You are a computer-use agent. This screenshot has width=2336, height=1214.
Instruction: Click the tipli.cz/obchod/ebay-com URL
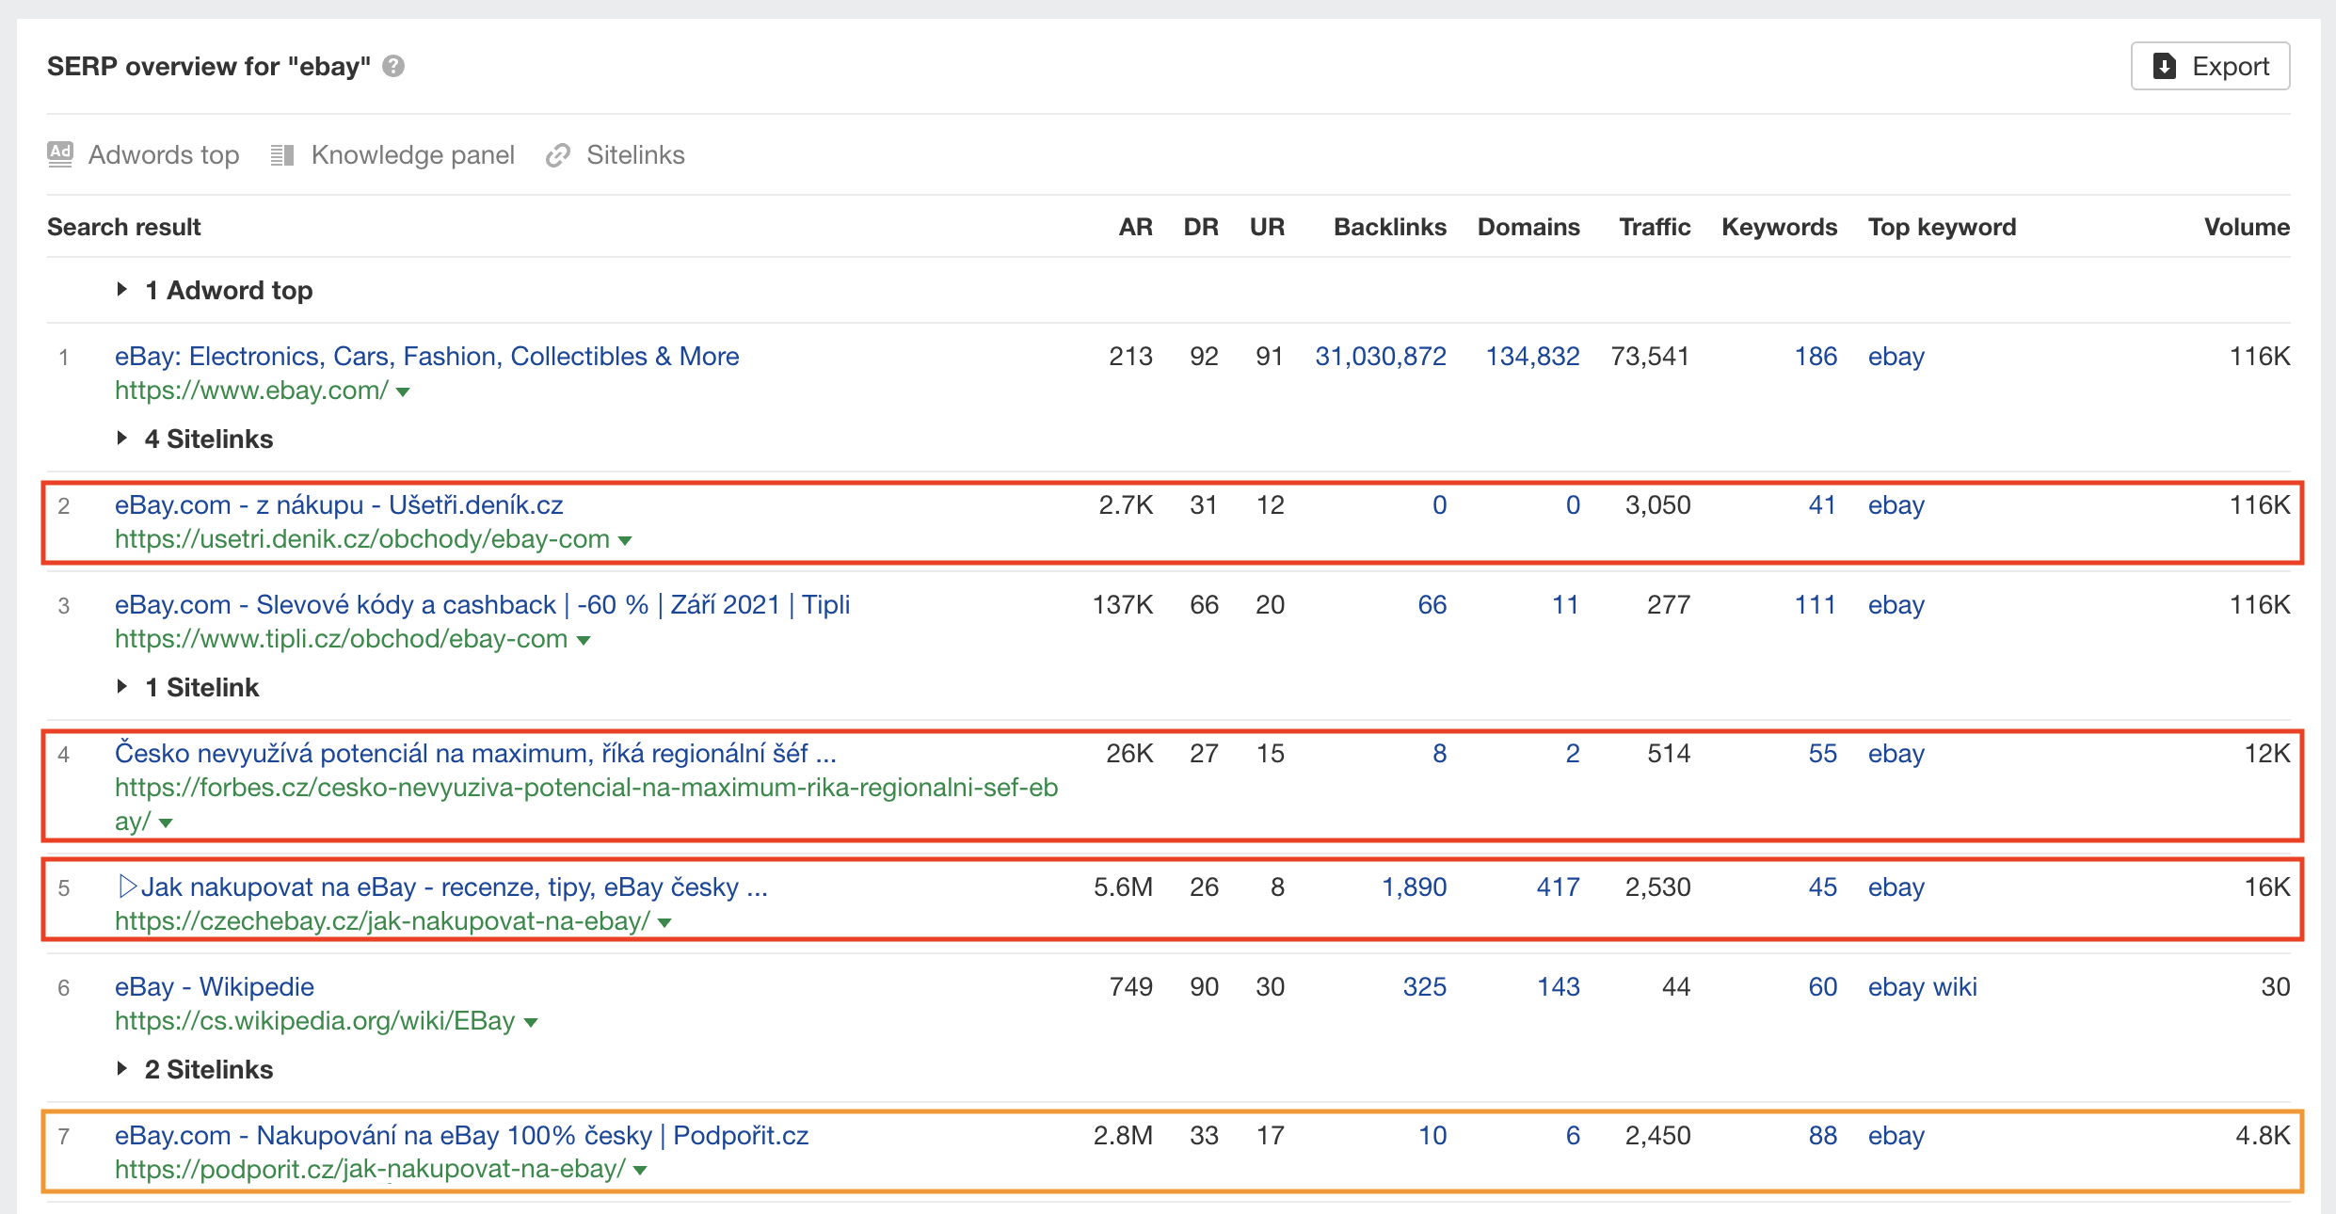[341, 638]
